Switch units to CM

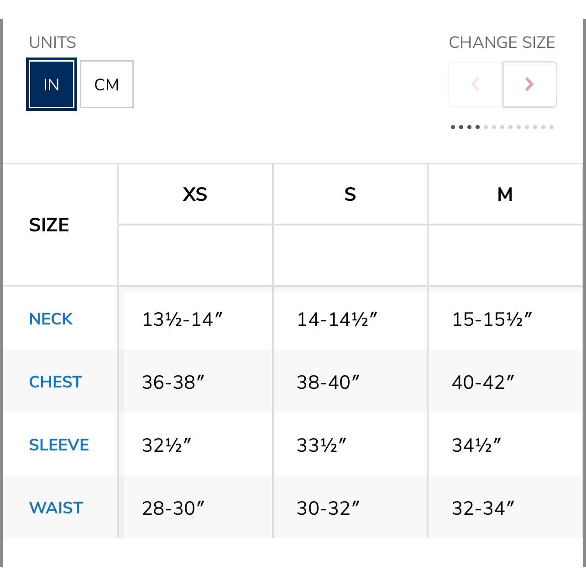pos(107,84)
